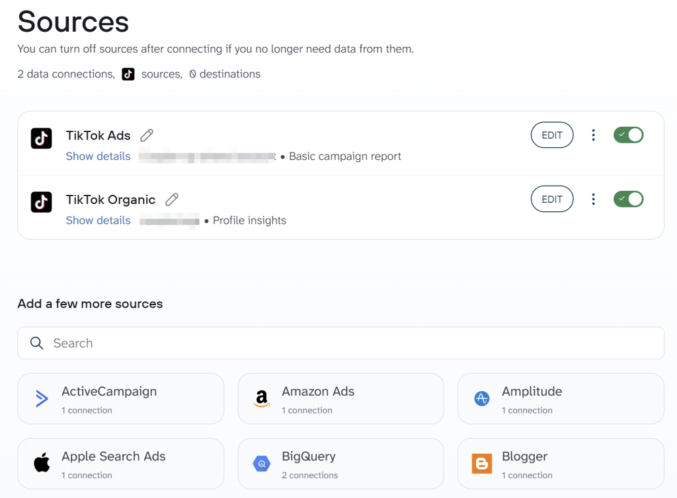Image resolution: width=677 pixels, height=498 pixels.
Task: Click the TikTok Ads source logo icon
Action: coord(42,138)
